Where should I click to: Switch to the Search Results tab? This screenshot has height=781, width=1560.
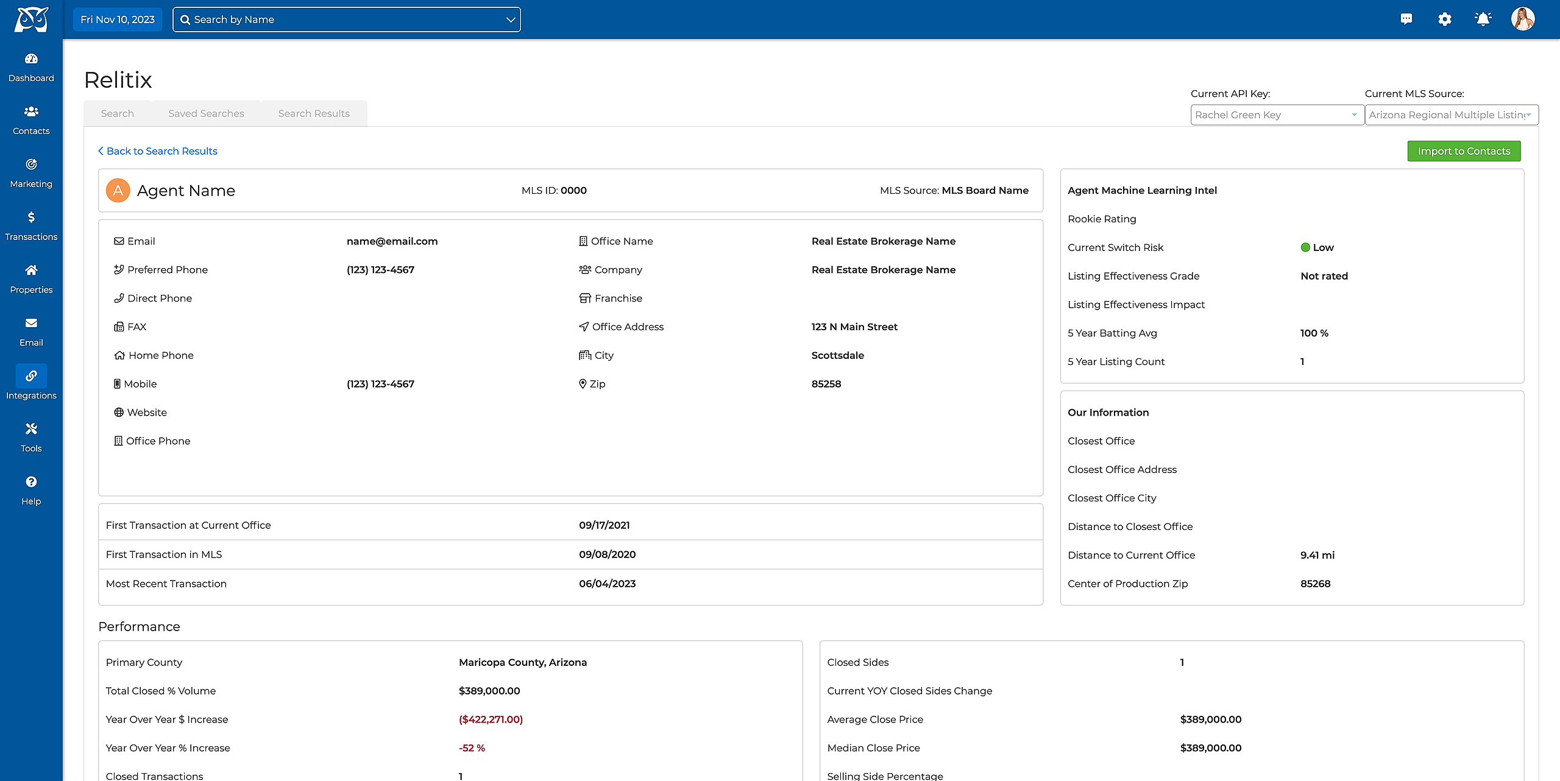click(x=314, y=113)
